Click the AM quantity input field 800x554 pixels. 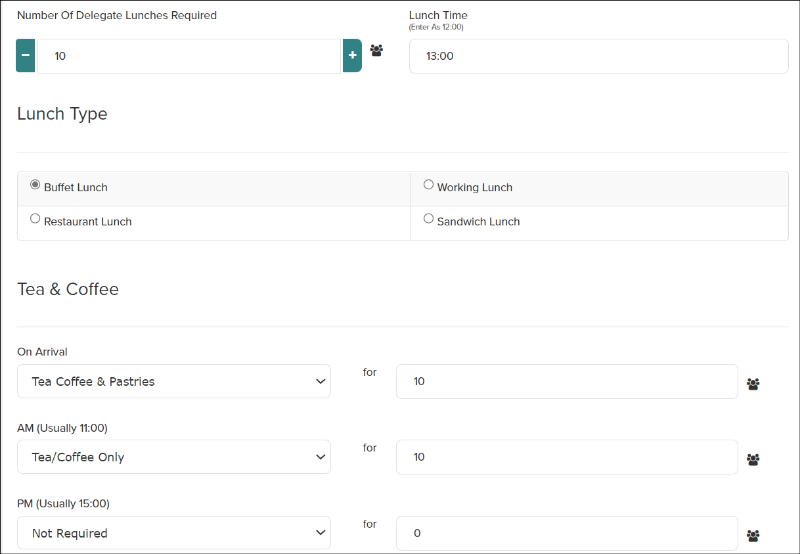567,457
